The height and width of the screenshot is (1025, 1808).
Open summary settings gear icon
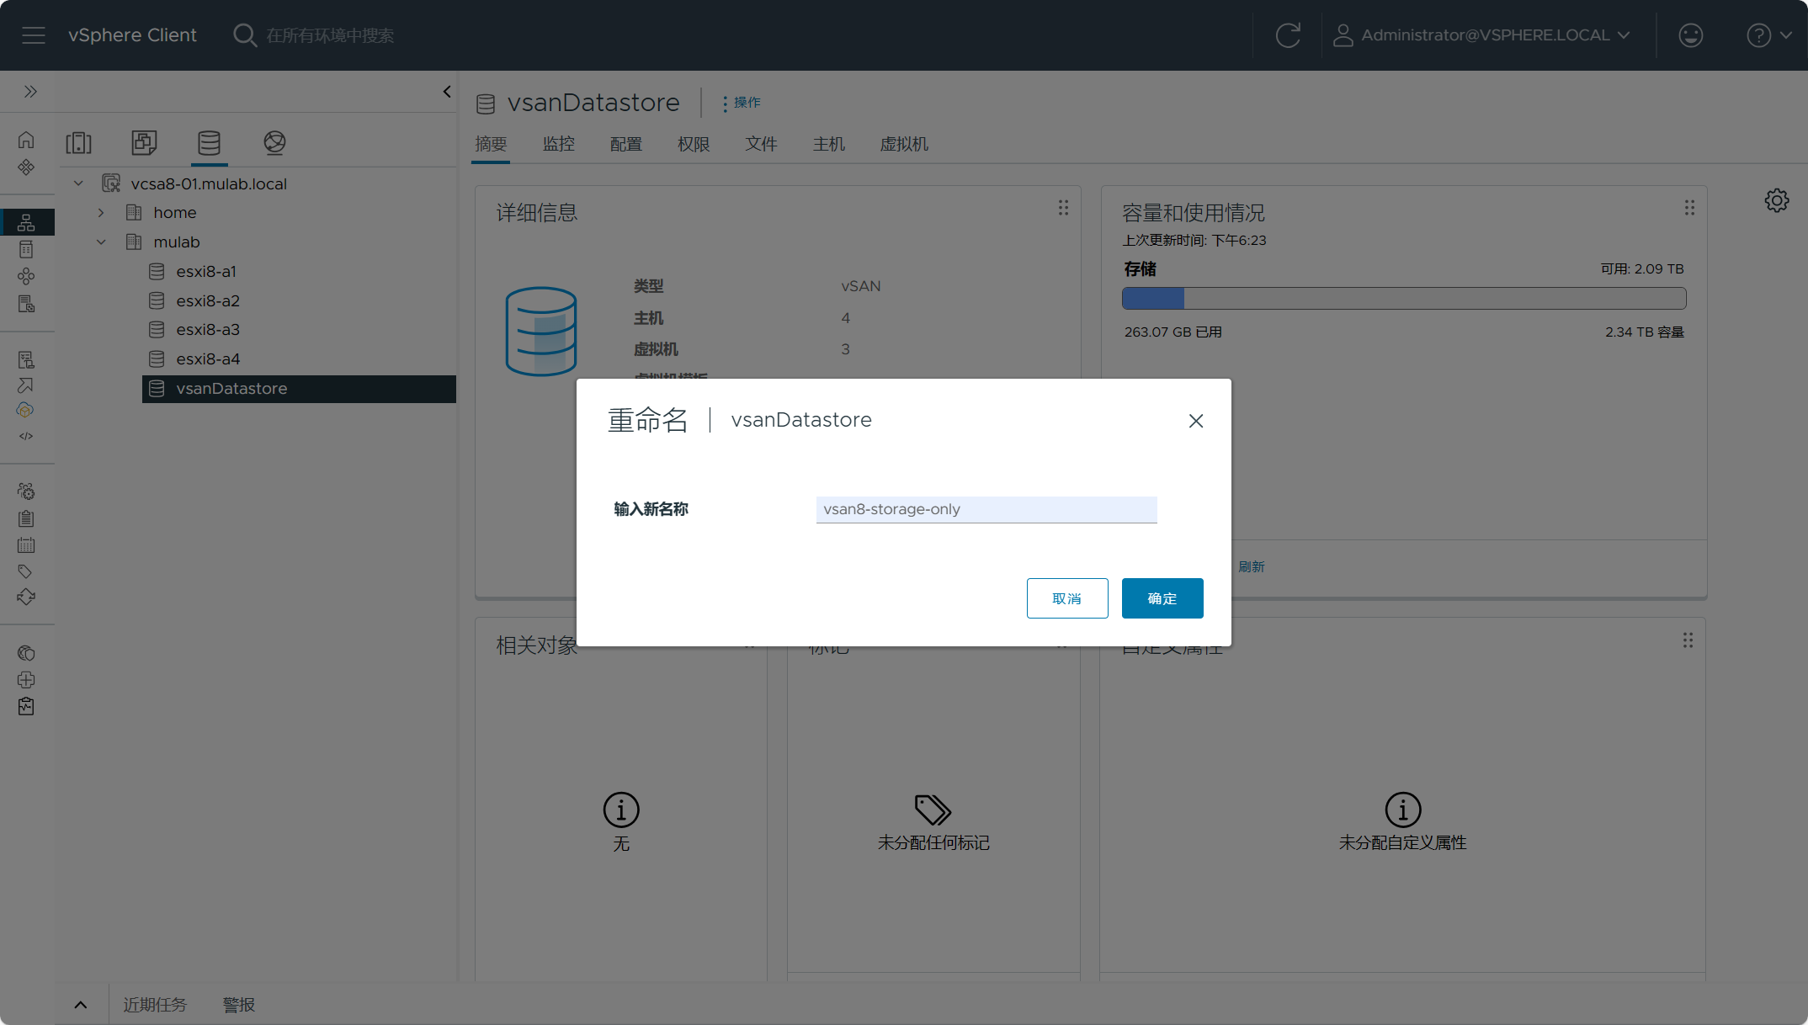(1777, 200)
